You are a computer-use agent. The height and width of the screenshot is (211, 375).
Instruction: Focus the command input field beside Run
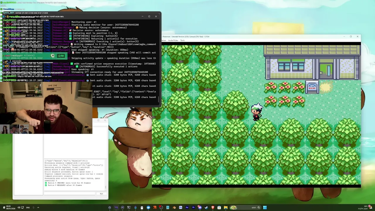70,194
